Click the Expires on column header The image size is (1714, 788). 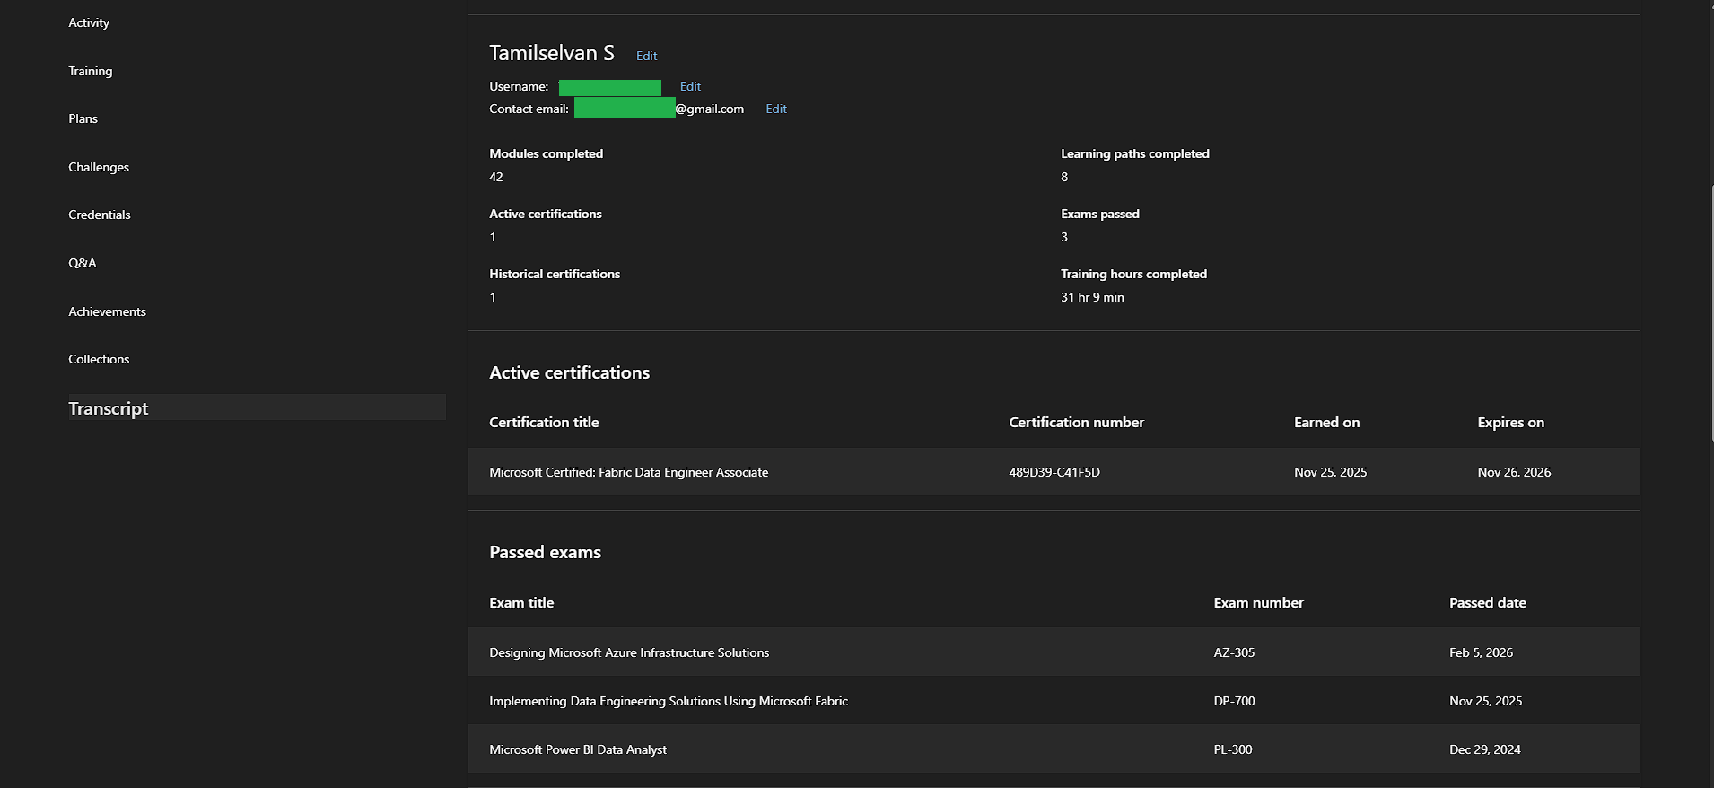(1511, 422)
